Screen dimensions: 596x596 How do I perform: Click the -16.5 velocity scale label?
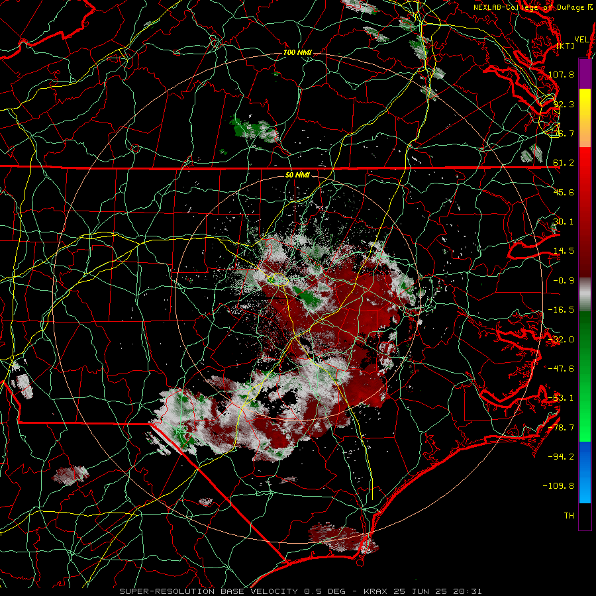click(561, 310)
